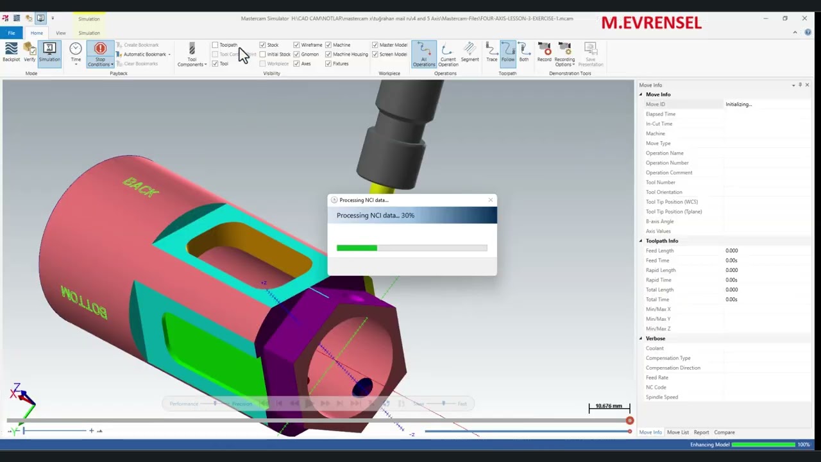Viewport: 821px width, 462px height.
Task: Toggle the Machine Housing checkbox
Action: 328,54
